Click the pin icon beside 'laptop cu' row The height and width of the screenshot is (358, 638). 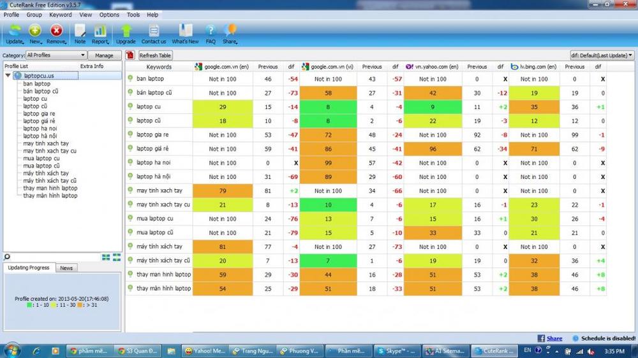coord(130,106)
